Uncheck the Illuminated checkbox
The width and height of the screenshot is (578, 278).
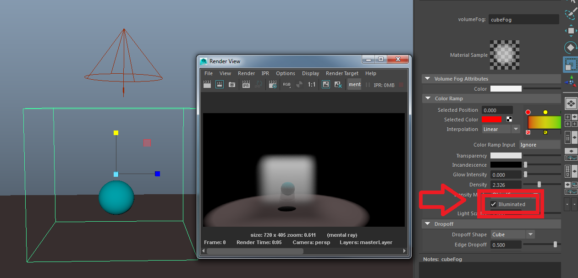click(493, 204)
